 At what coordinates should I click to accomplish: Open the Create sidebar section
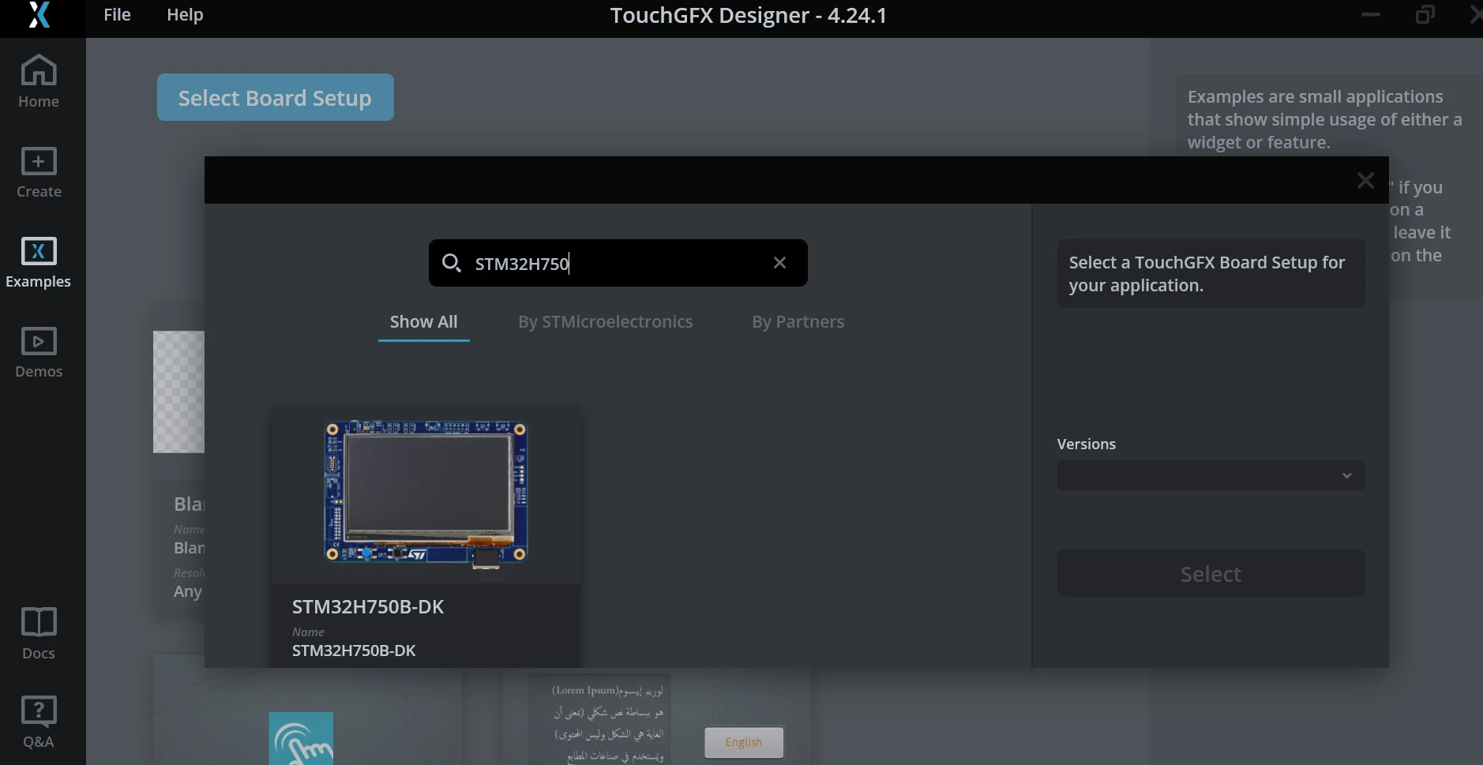[x=39, y=172]
